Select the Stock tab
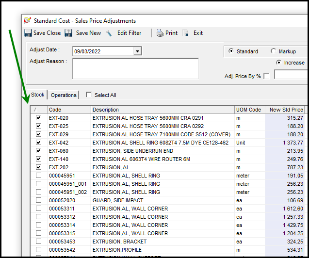 pos(37,95)
